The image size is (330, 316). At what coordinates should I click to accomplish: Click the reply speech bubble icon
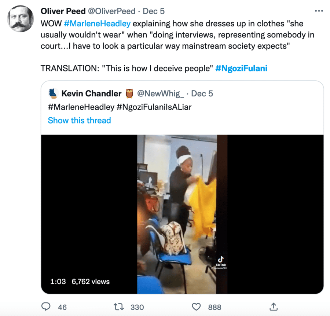coord(46,306)
